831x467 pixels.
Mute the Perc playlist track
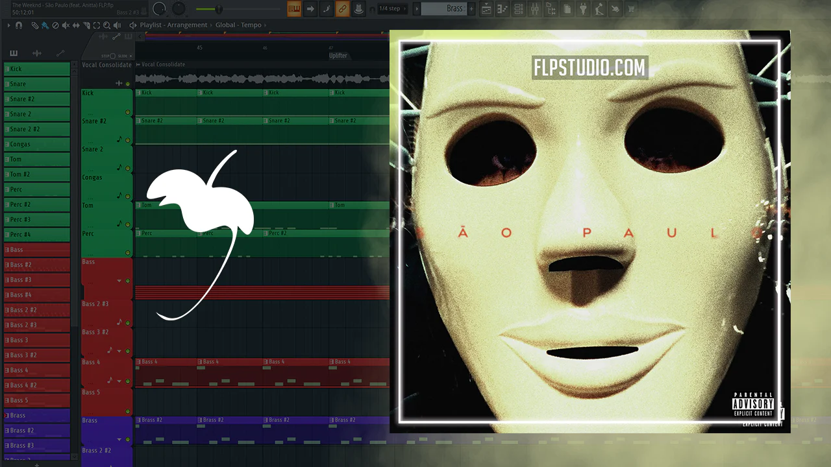tap(127, 252)
